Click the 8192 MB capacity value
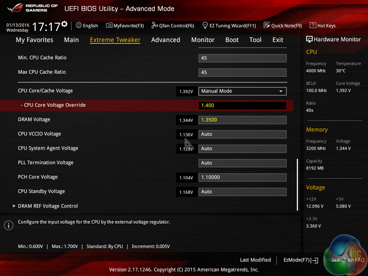This screenshot has width=368, height=276. tap(315, 168)
